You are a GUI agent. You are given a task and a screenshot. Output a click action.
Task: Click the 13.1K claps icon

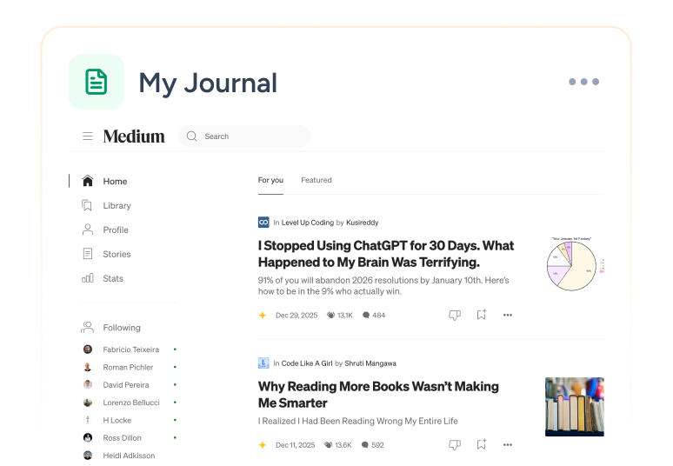point(330,315)
